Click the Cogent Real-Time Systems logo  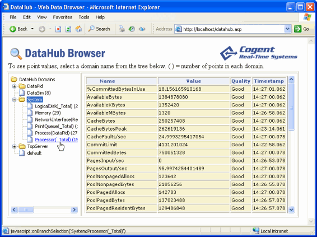[259, 53]
